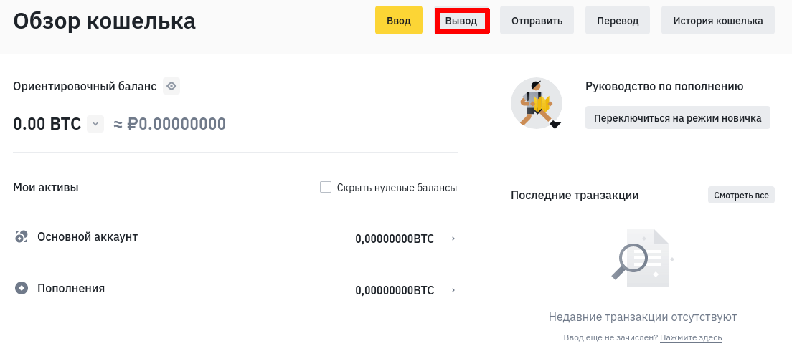The width and height of the screenshot is (792, 346).
Task: View all transactions with Смотреть все
Action: [741, 195]
